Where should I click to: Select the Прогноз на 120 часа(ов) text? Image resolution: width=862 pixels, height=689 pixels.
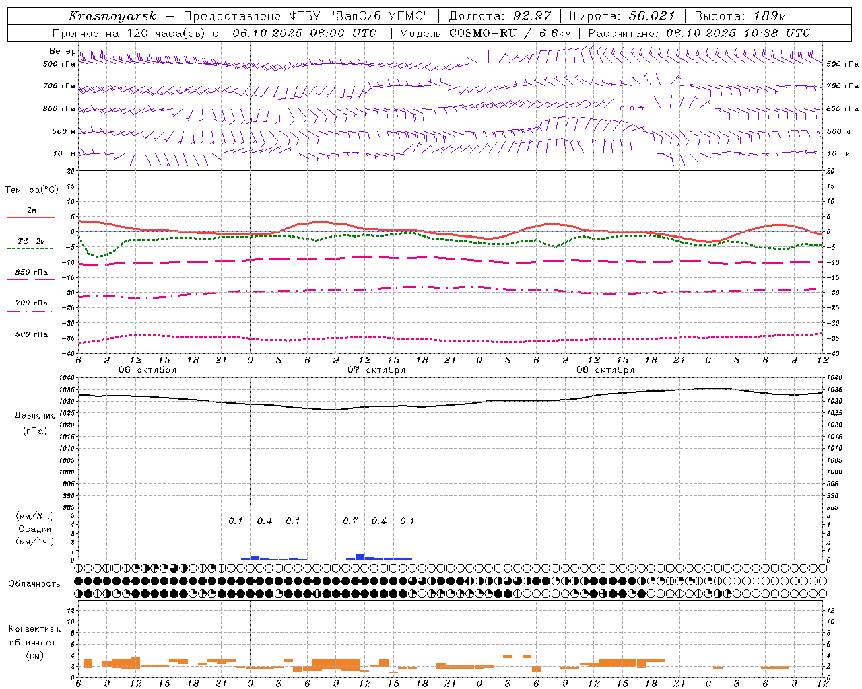click(x=130, y=33)
